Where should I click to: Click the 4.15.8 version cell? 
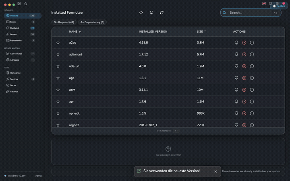[143, 43]
